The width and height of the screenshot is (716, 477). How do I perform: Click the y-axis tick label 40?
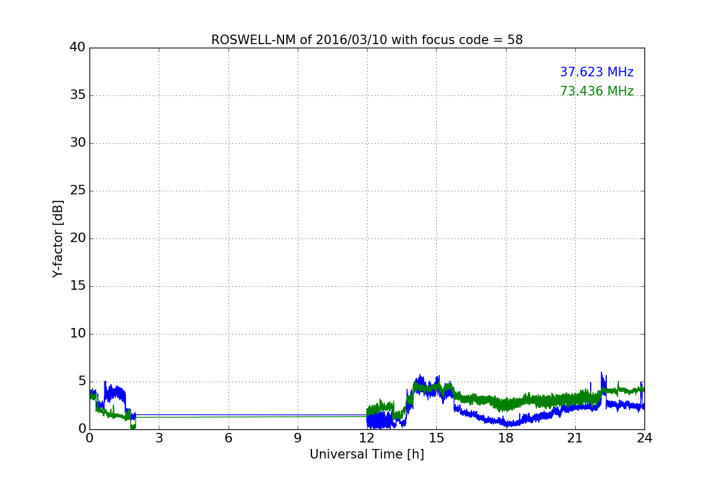pyautogui.click(x=77, y=48)
